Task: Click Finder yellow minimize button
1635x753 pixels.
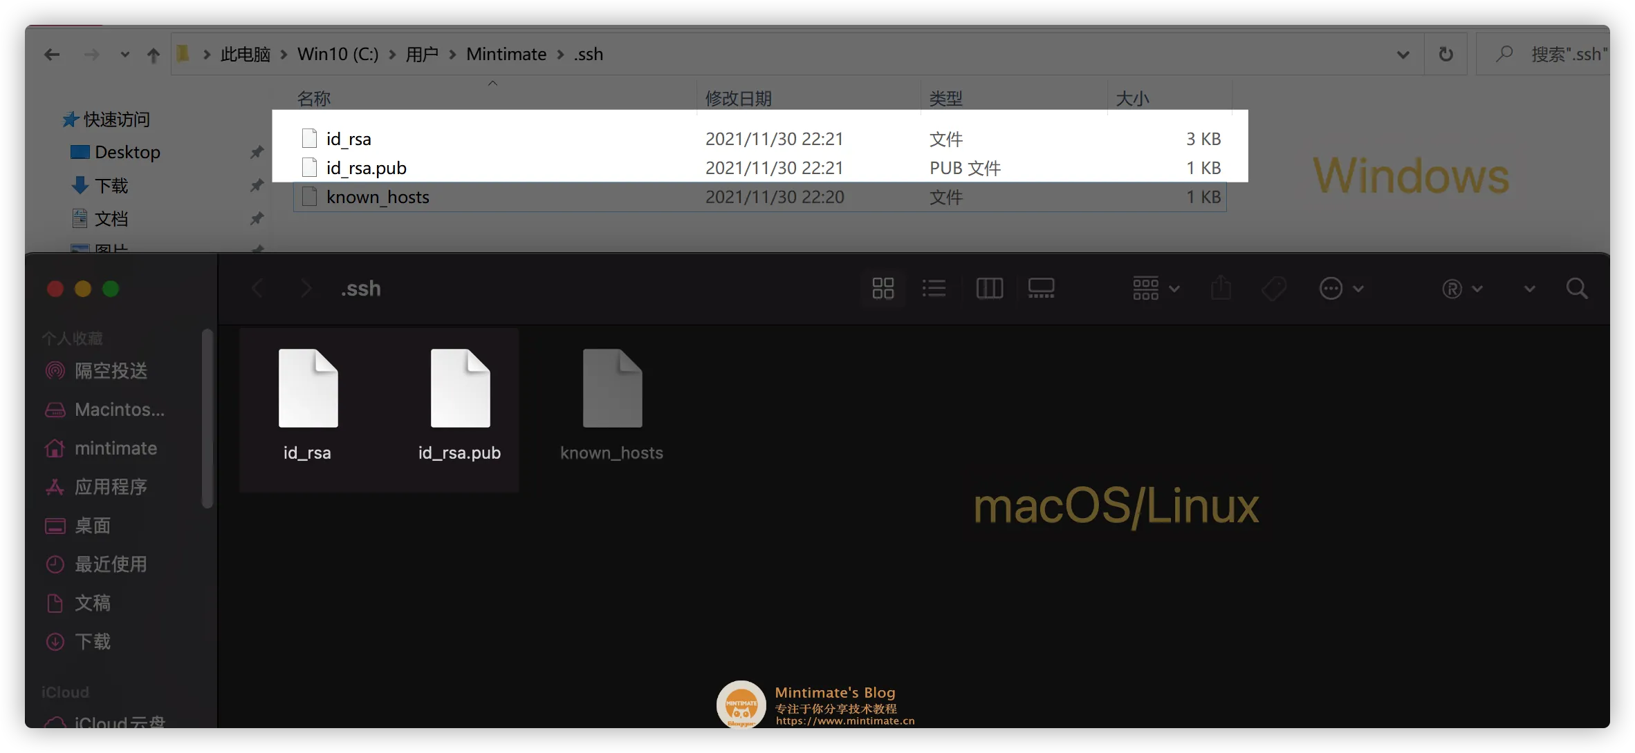Action: pyautogui.click(x=83, y=289)
